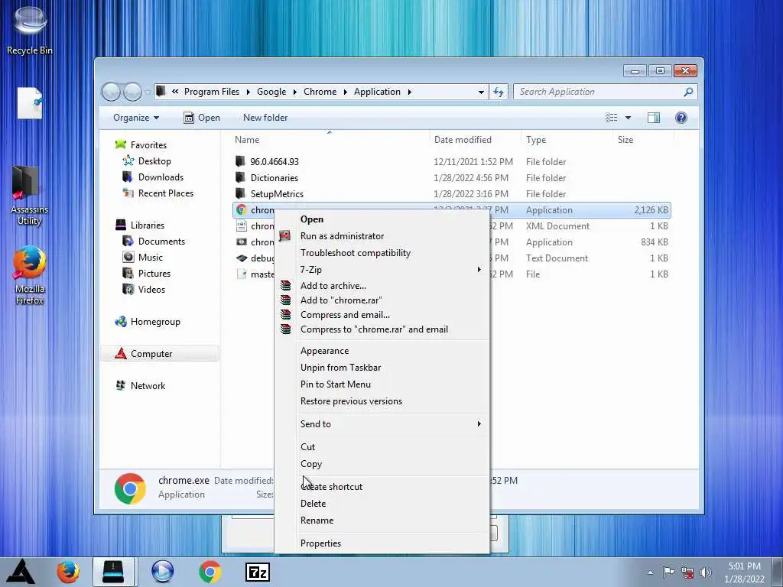Screen dimensions: 783x587
Task: Click the search magnifier icon
Action: [688, 92]
